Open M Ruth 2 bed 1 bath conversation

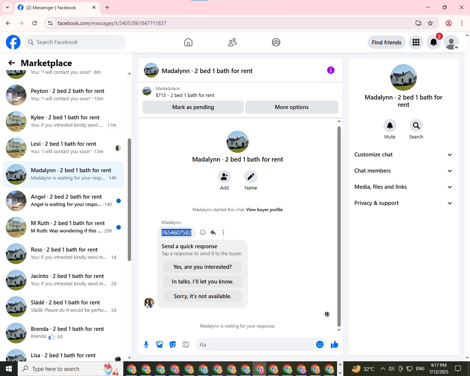point(63,227)
